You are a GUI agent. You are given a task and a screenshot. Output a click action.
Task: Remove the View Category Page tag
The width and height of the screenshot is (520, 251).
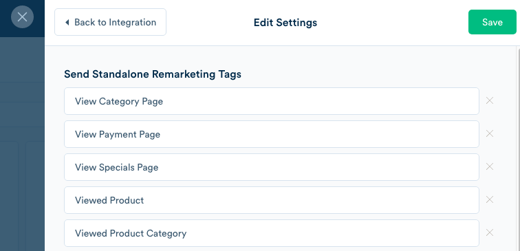coord(490,100)
